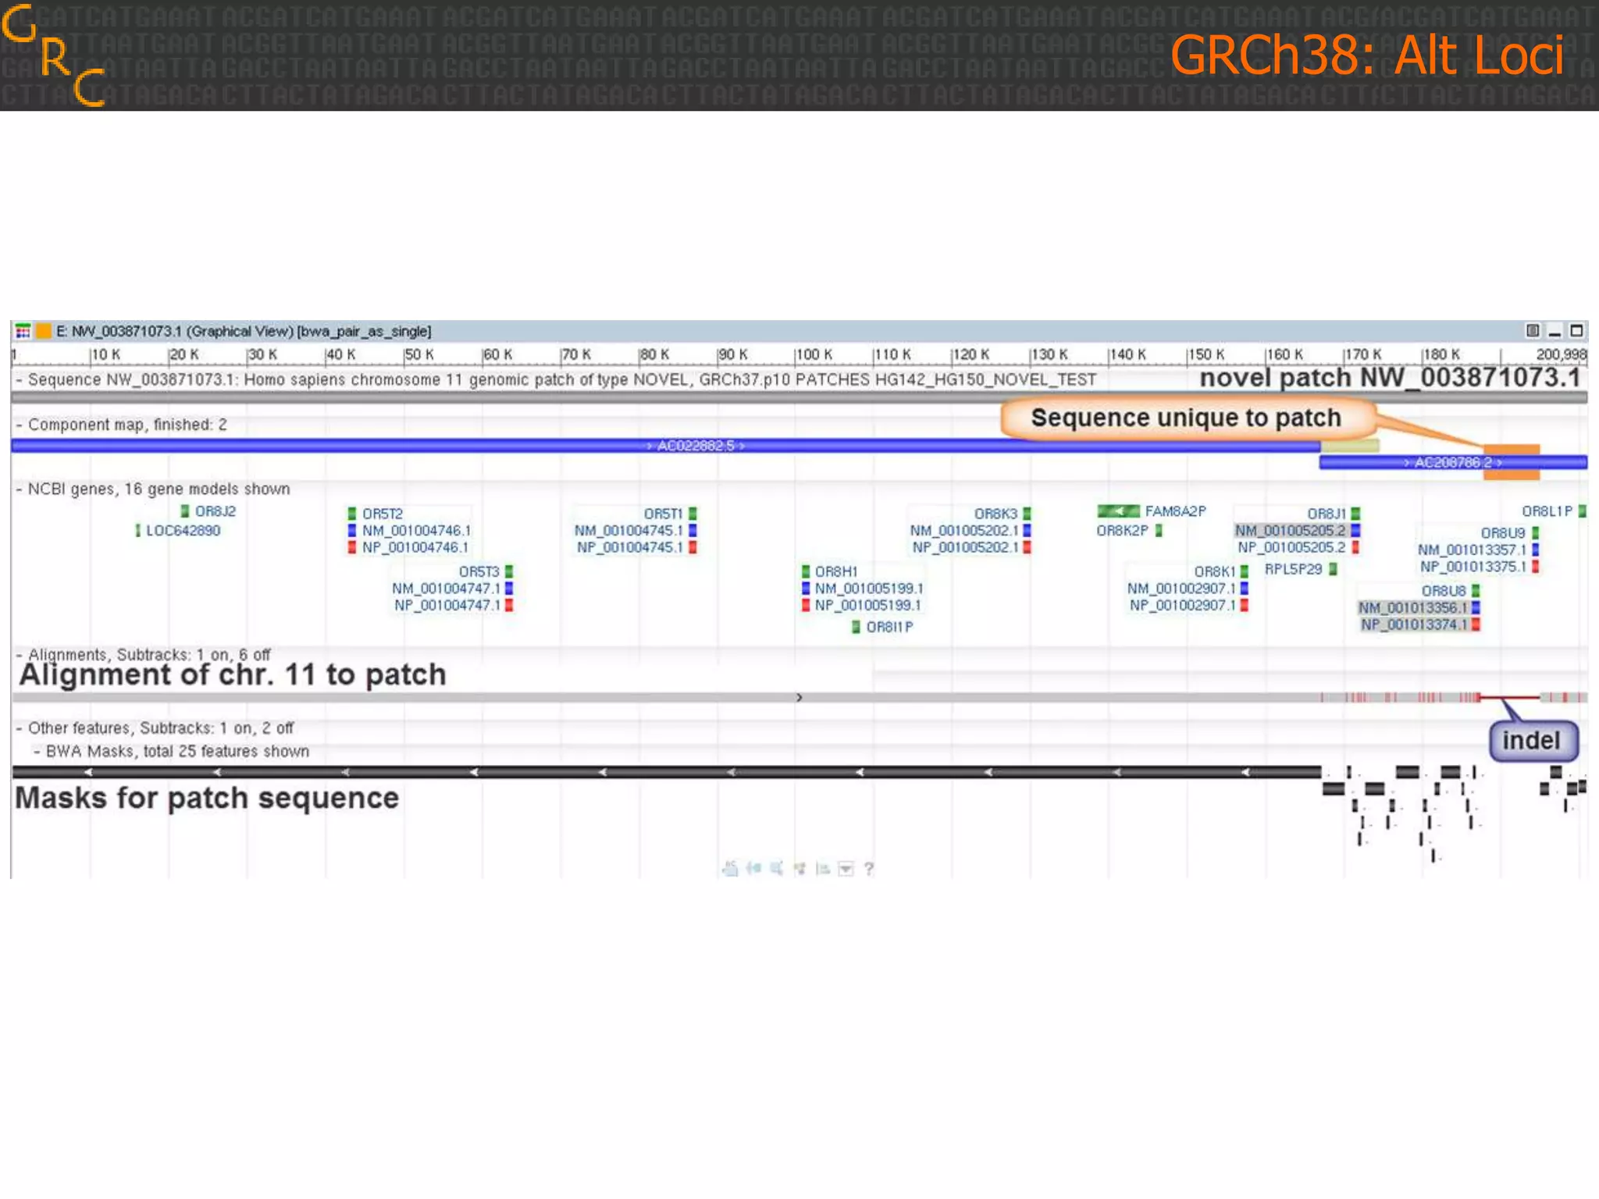Click the back arrow icon in bottom toolbar
The width and height of the screenshot is (1599, 1199).
[x=753, y=868]
